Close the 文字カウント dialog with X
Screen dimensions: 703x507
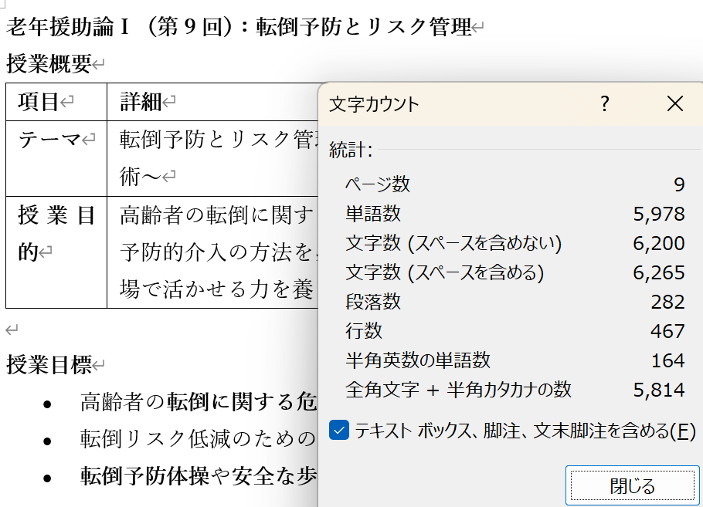[674, 103]
